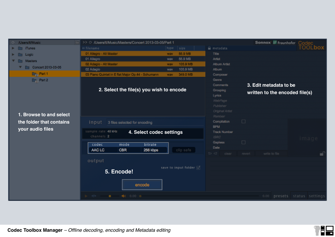
Task: Click the revert metadata button
Action: coord(246,153)
